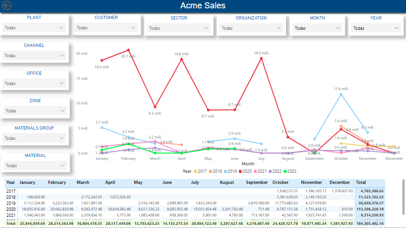The height and width of the screenshot is (228, 406).
Task: Click the table vertical scrollbar
Action: coord(403,197)
